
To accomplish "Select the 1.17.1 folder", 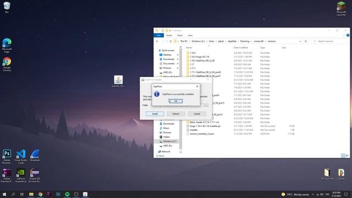I will click(193, 68).
